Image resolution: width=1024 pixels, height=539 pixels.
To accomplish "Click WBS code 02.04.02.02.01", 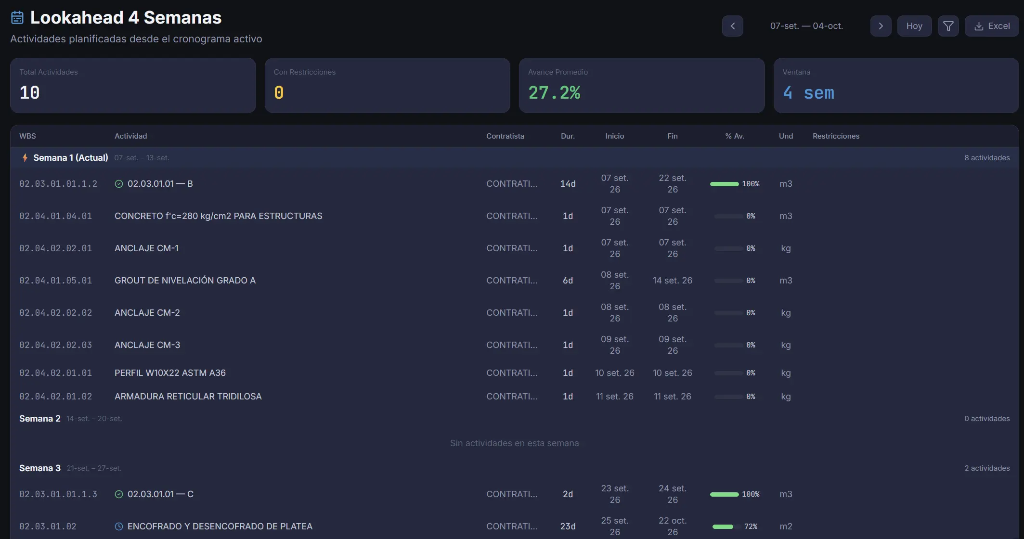I will pyautogui.click(x=55, y=248).
